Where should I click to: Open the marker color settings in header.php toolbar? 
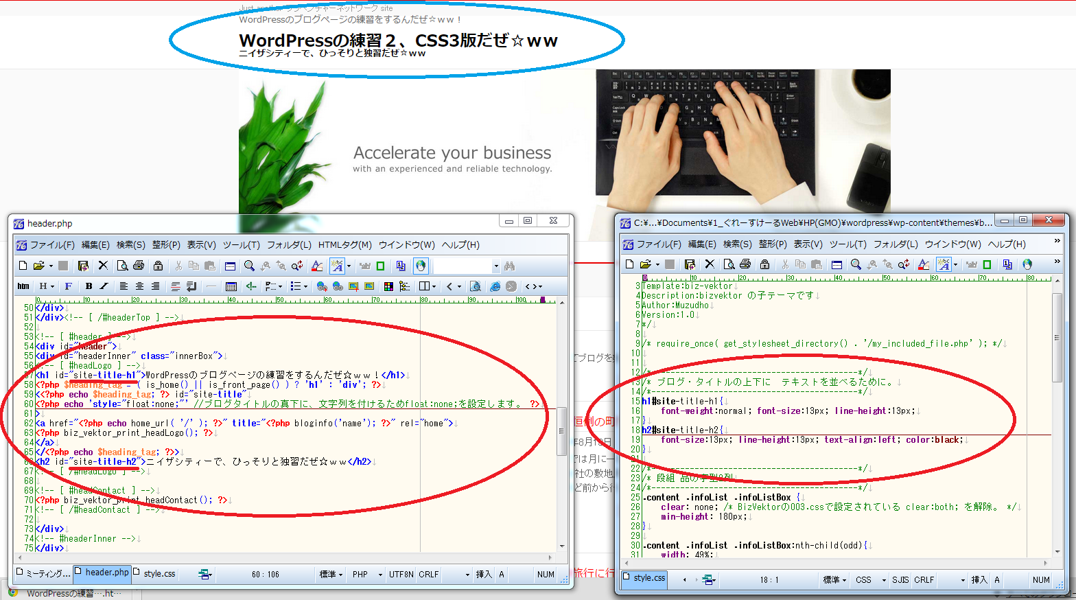tap(317, 266)
